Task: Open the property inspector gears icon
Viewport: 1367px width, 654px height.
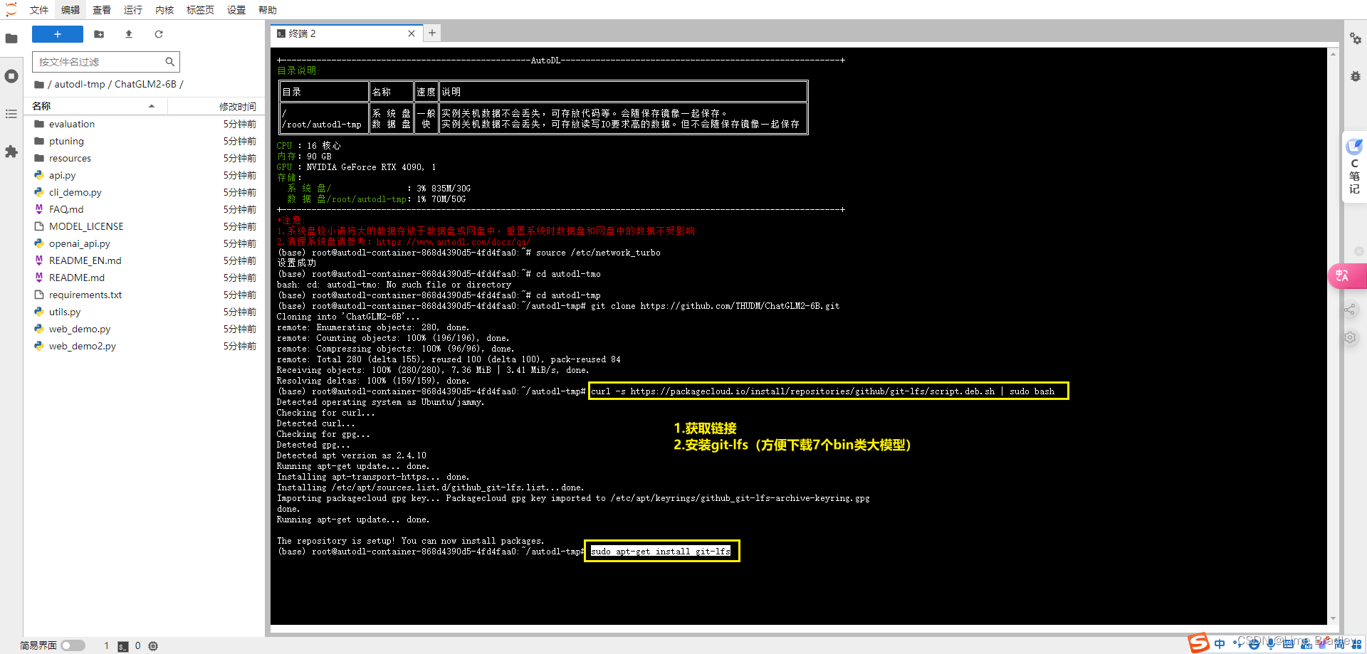Action: 1356,38
